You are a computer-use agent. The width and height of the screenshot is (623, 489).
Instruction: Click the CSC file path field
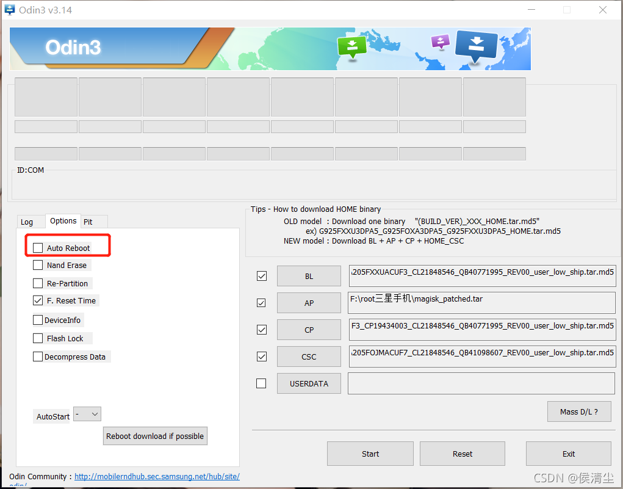(482, 357)
